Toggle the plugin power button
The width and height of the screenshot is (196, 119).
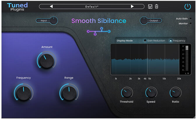pyautogui.click(x=188, y=7)
